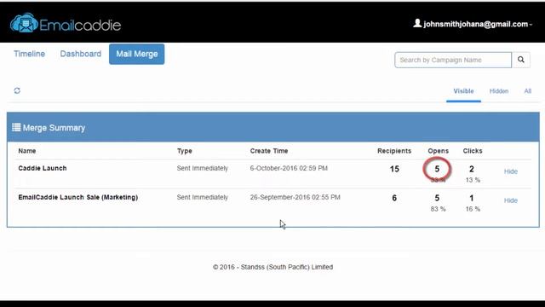
Task: Click Sent Immediately type for Launch Sale
Action: [x=203, y=197]
